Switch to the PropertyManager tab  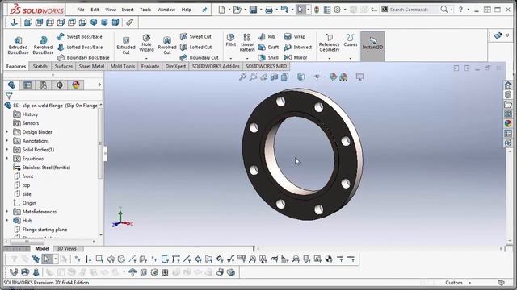pos(27,85)
